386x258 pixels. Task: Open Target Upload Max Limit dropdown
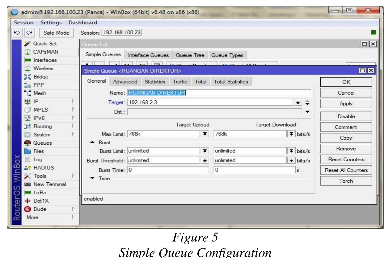(205, 134)
